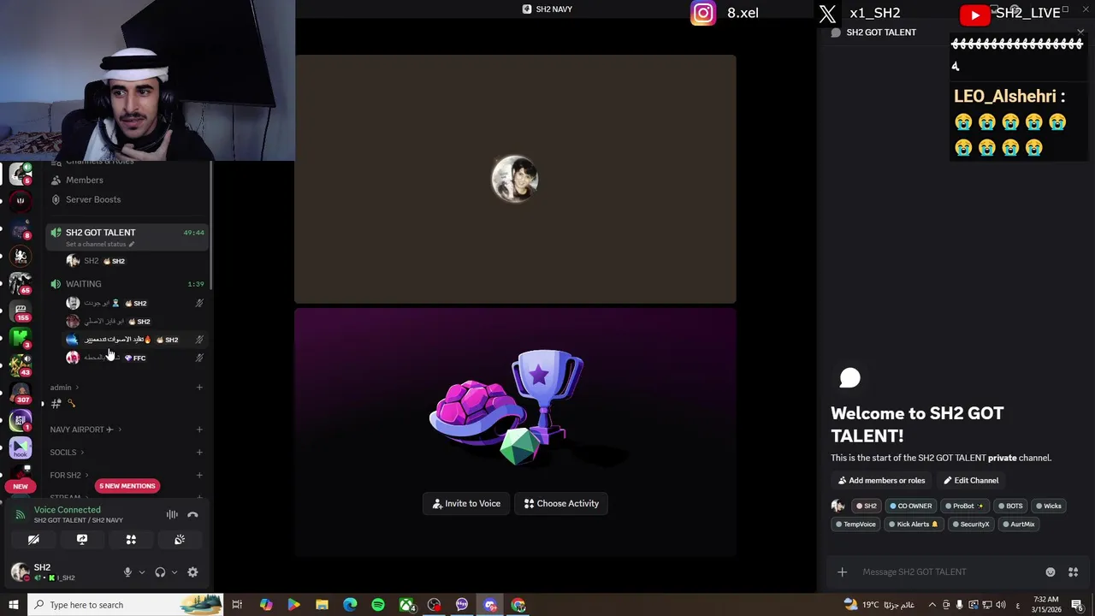Open the server icon with the 307 badge

click(x=21, y=393)
